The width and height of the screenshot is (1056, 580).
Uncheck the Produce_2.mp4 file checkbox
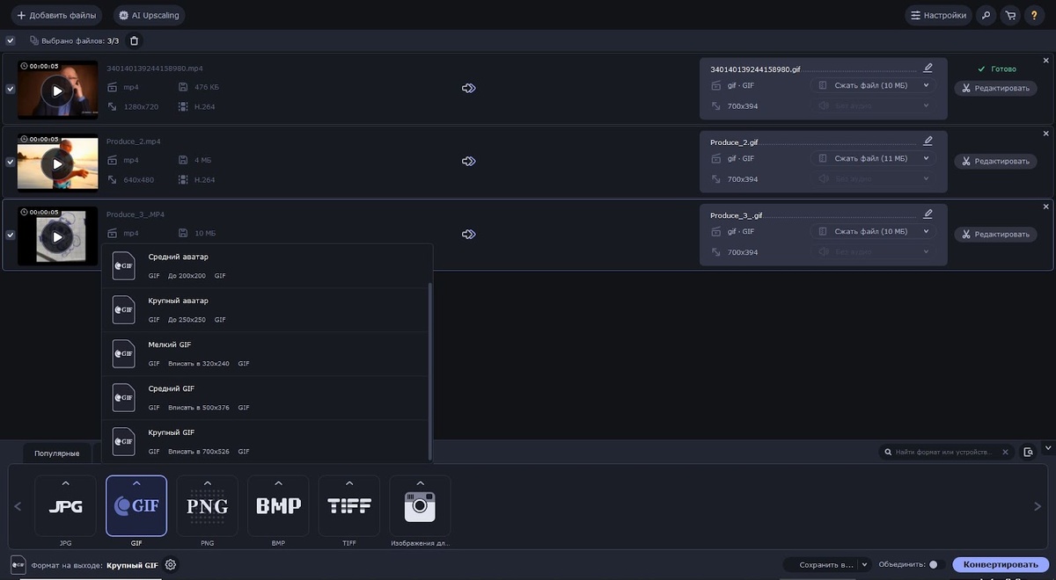click(11, 162)
